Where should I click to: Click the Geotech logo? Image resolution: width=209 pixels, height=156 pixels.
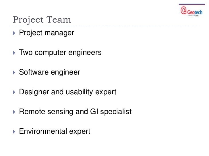coord(191,11)
